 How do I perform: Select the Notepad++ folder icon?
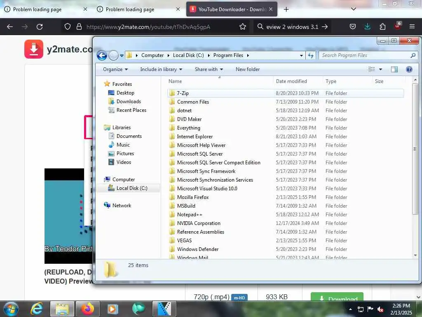[x=172, y=214]
